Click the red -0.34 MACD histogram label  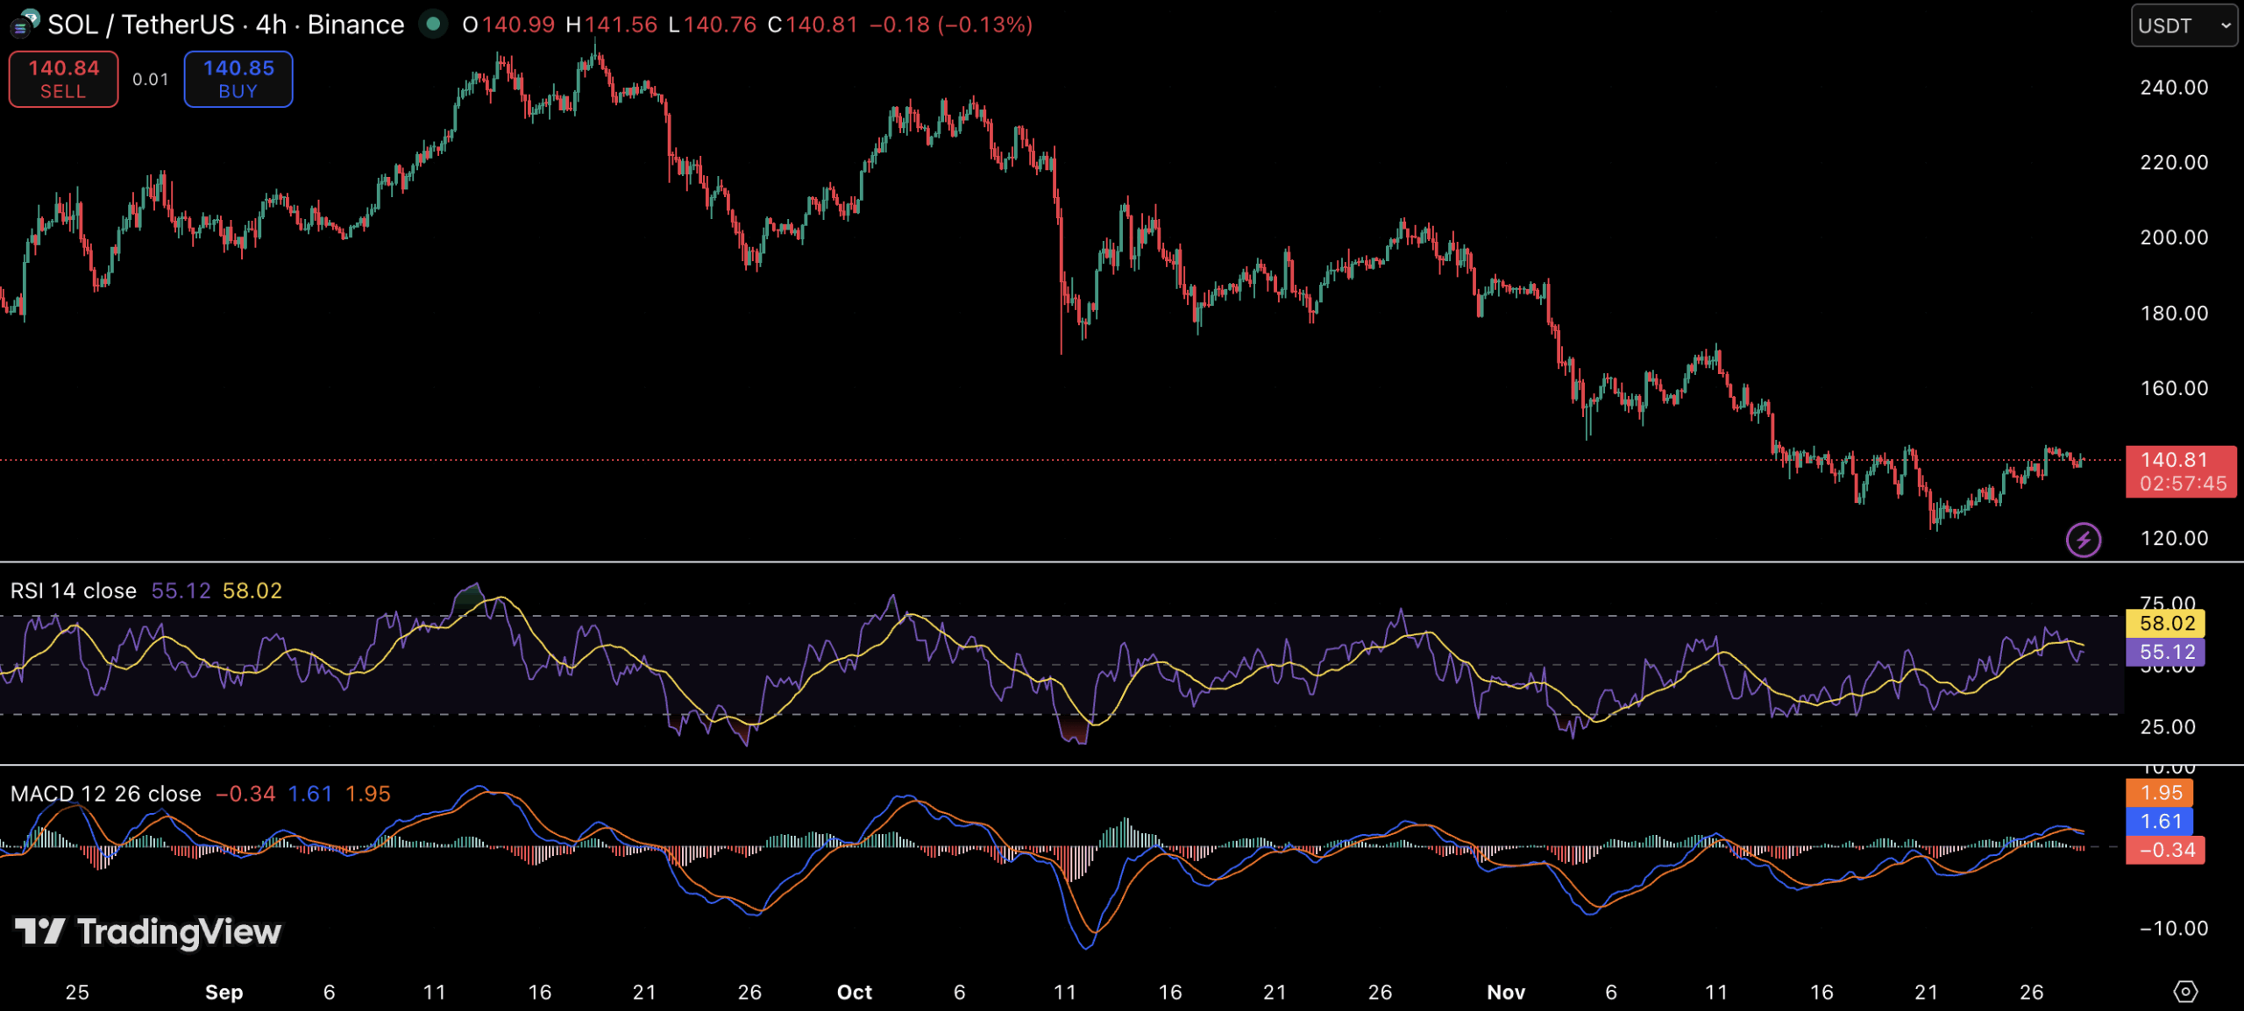point(2164,850)
